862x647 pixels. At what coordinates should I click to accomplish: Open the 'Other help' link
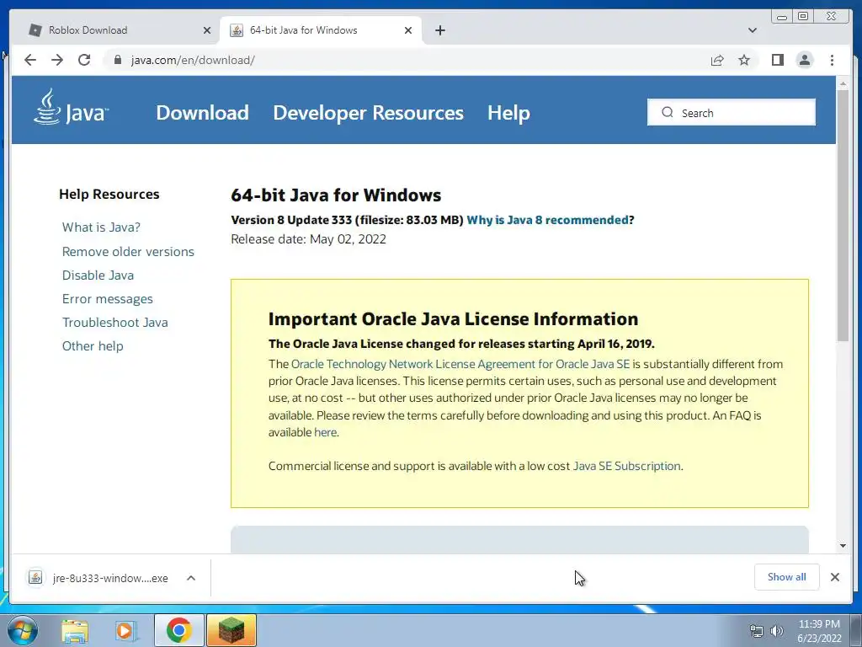click(x=93, y=346)
